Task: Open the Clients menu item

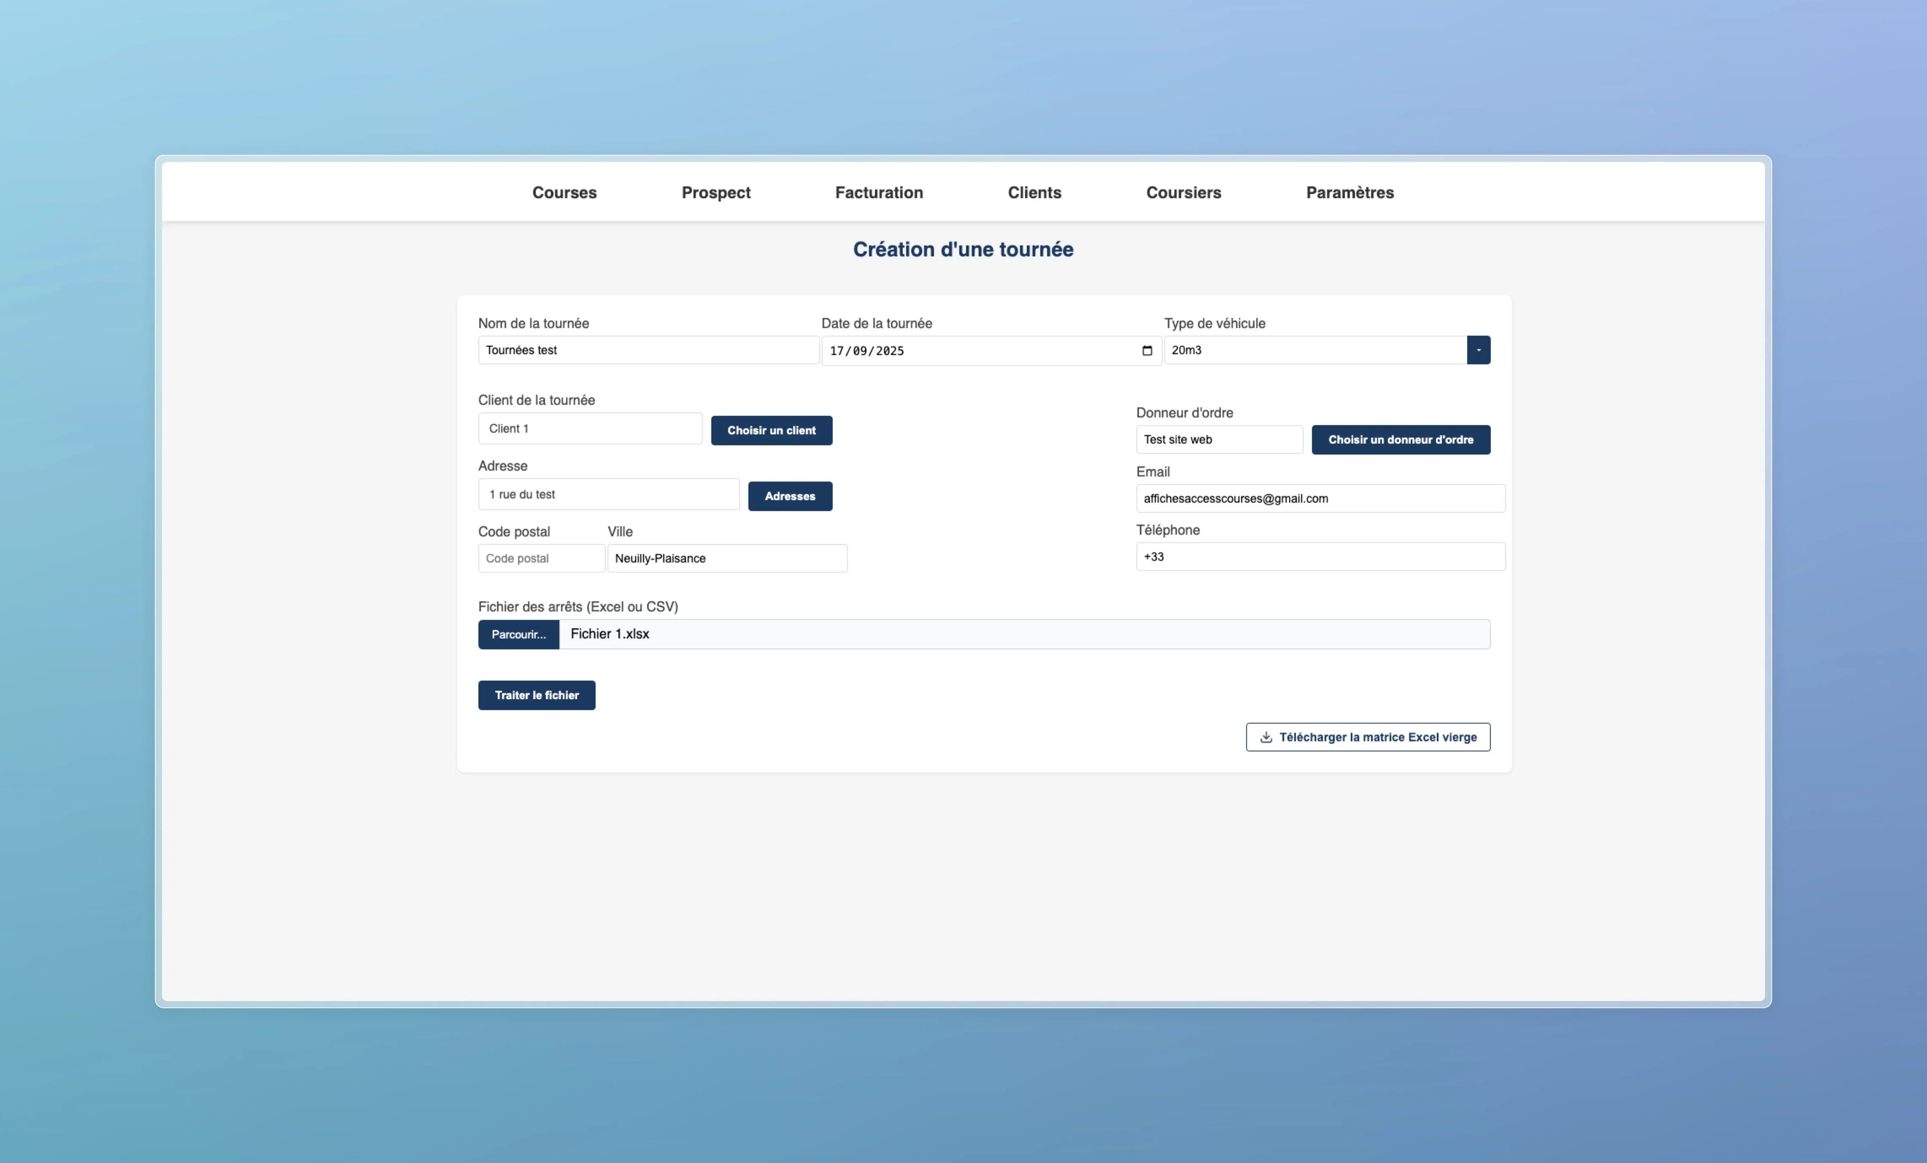Action: [x=1034, y=192]
